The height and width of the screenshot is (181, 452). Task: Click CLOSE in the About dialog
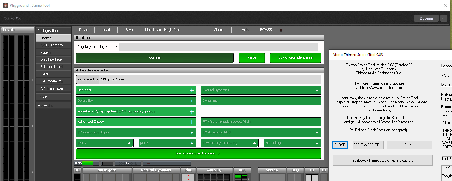[x=340, y=145]
